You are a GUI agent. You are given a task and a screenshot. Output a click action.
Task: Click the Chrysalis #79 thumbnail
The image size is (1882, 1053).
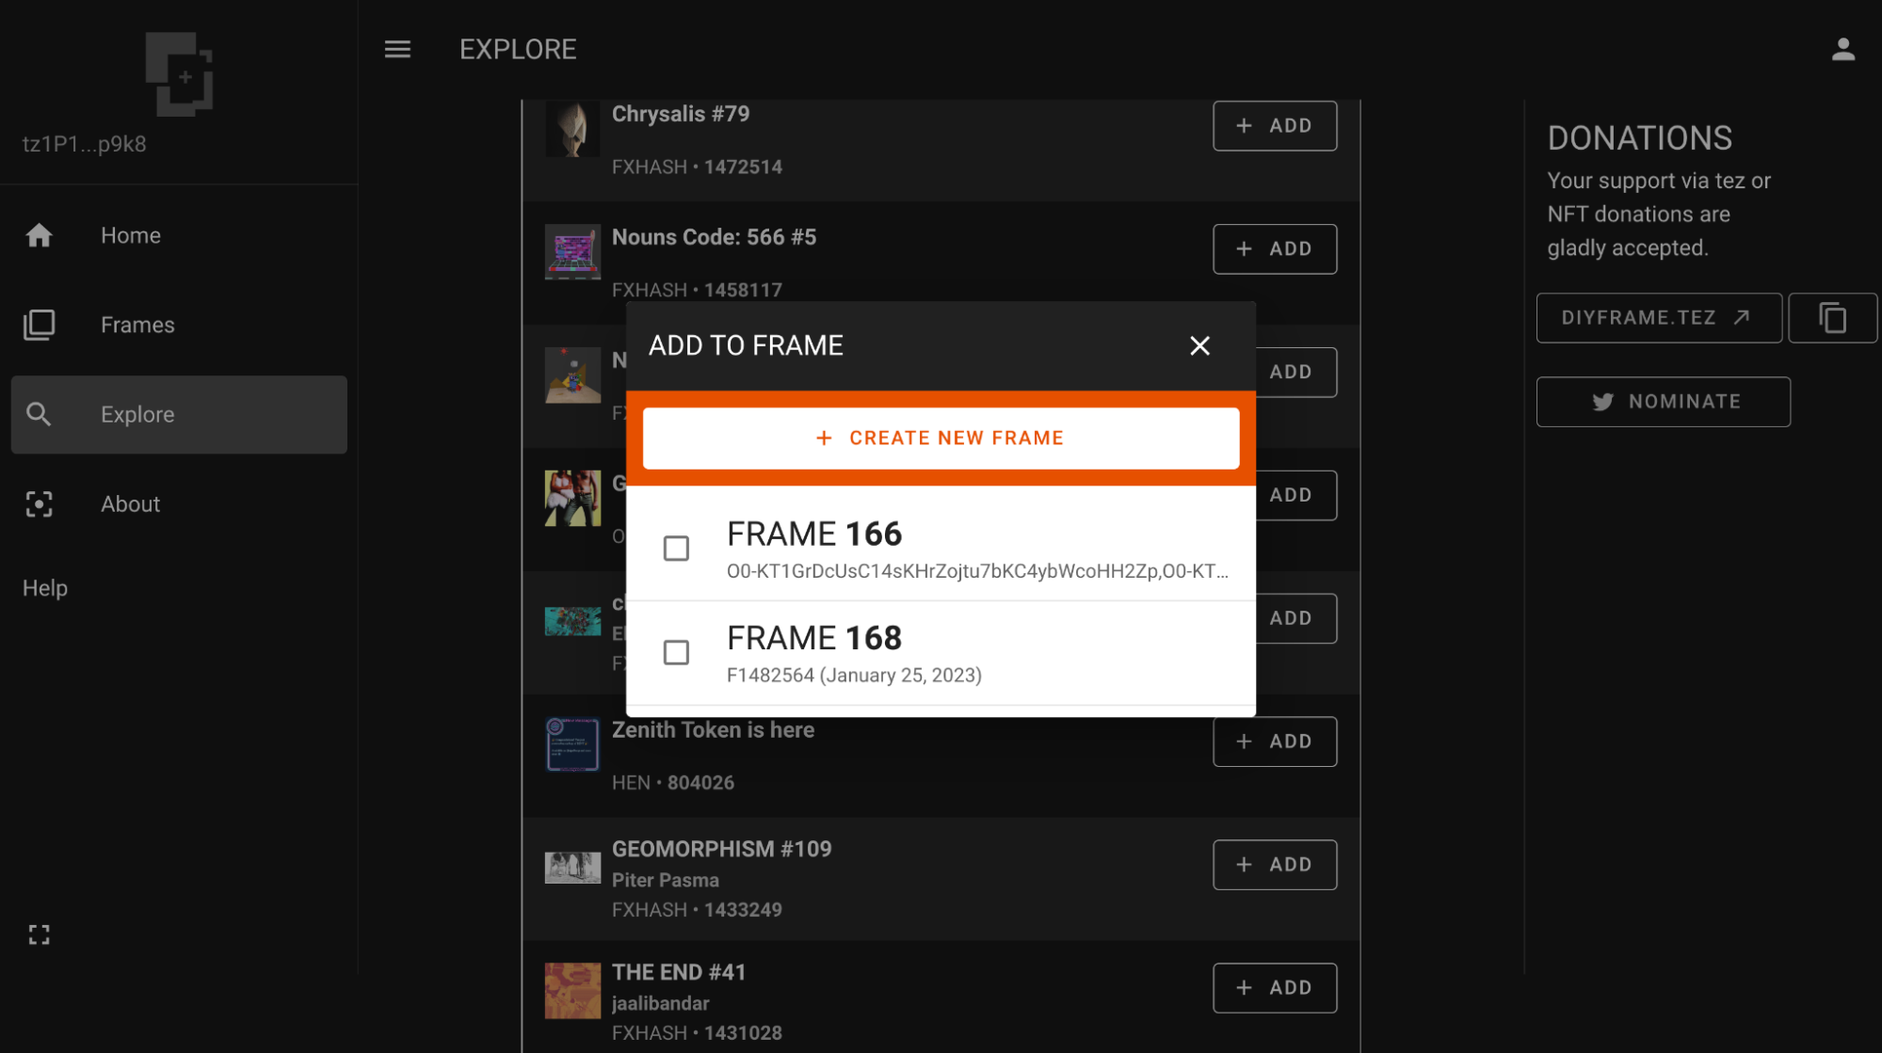572,129
